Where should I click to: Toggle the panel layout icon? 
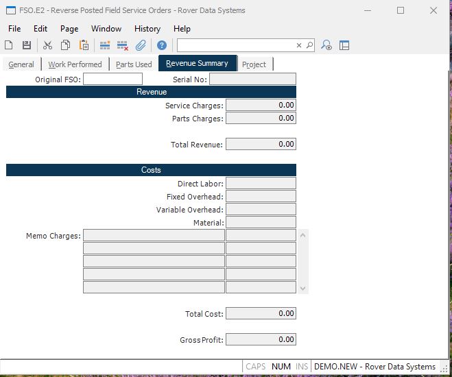344,45
